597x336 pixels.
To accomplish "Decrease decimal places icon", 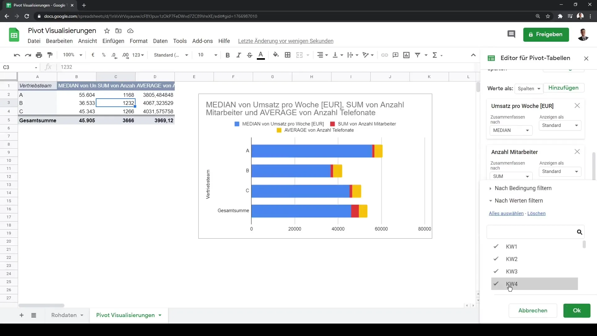I will [114, 55].
